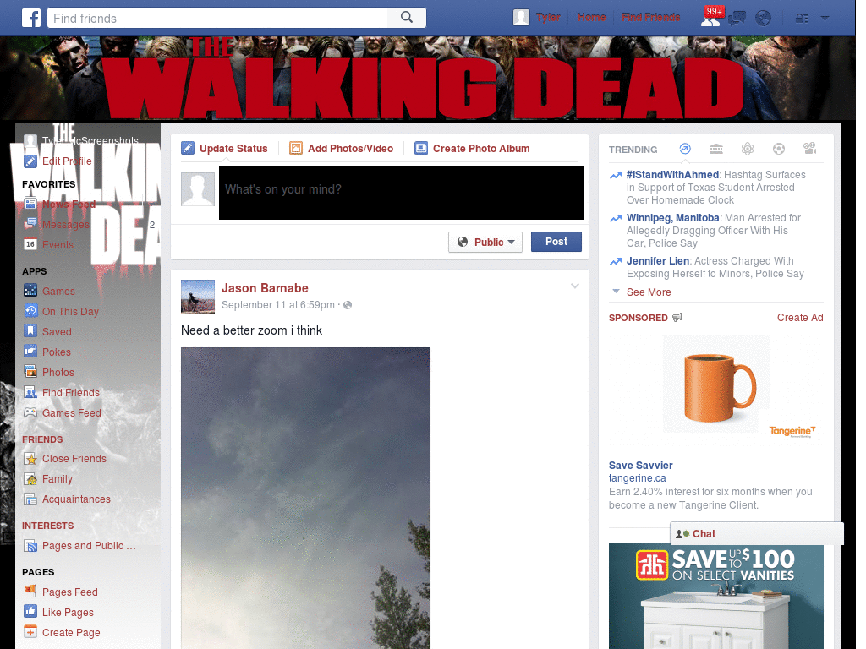Click the Facebook logo icon
Screen dimensions: 866x649
31,18
